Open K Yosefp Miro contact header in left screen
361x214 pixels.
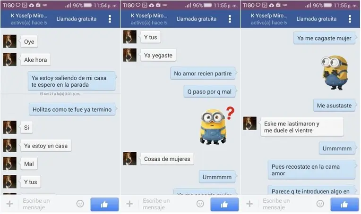click(29, 19)
